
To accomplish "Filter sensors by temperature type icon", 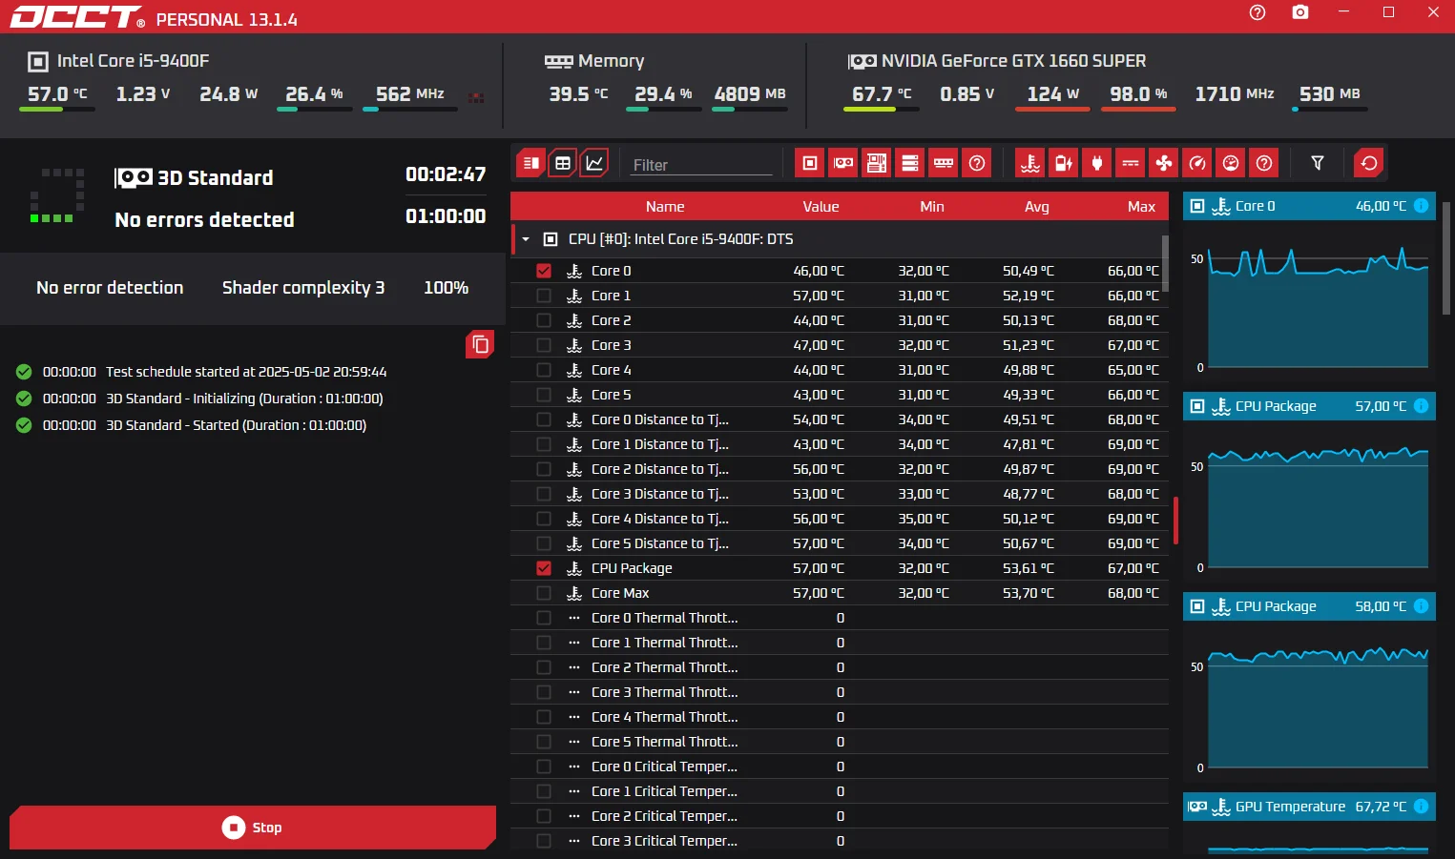I will [x=1030, y=163].
